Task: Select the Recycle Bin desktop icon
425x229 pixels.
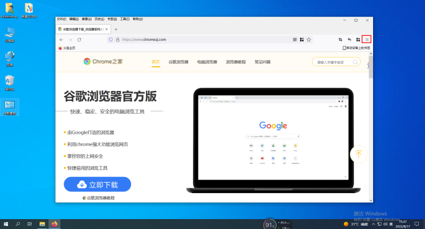Action: coord(10,83)
